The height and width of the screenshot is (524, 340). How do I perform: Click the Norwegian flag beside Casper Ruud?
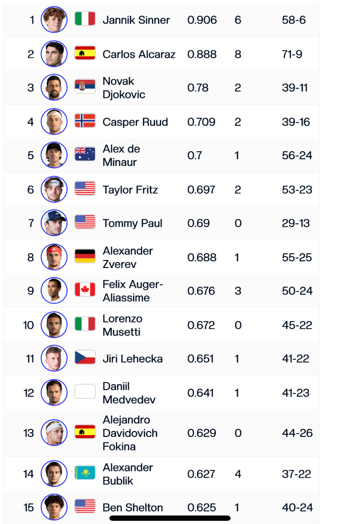pos(85,121)
